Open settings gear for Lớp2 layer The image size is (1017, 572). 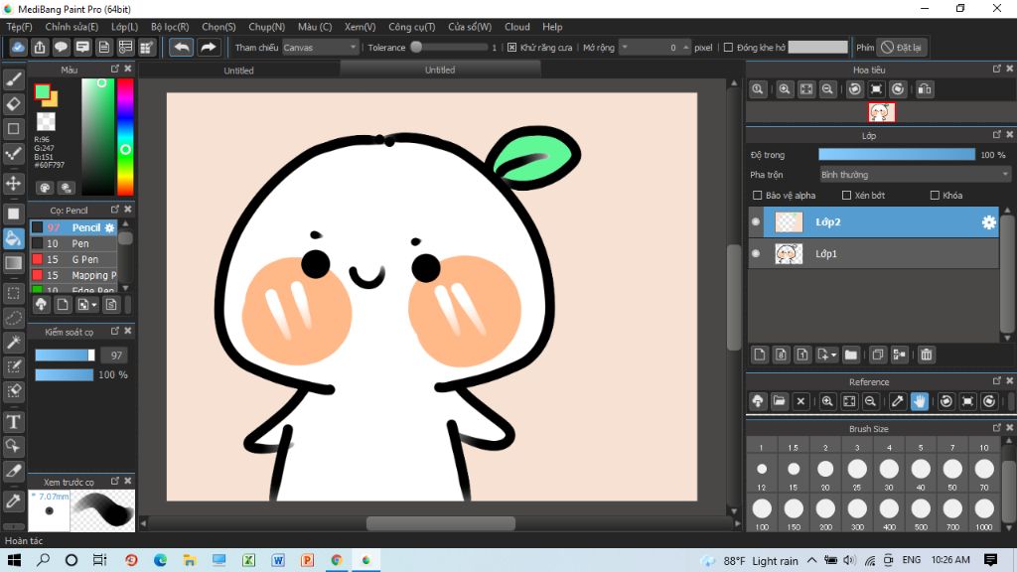(988, 222)
